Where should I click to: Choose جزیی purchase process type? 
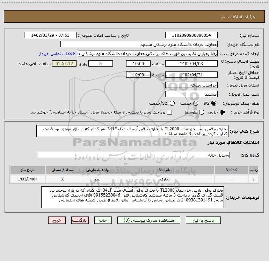point(222,112)
